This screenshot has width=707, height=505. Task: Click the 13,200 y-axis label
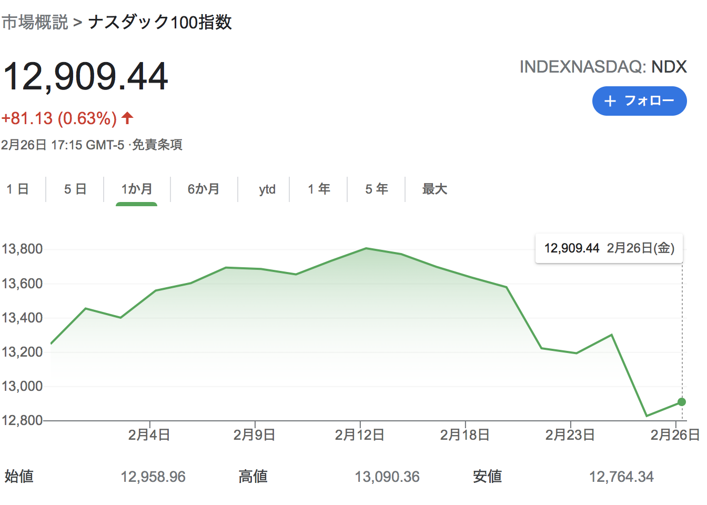[22, 352]
